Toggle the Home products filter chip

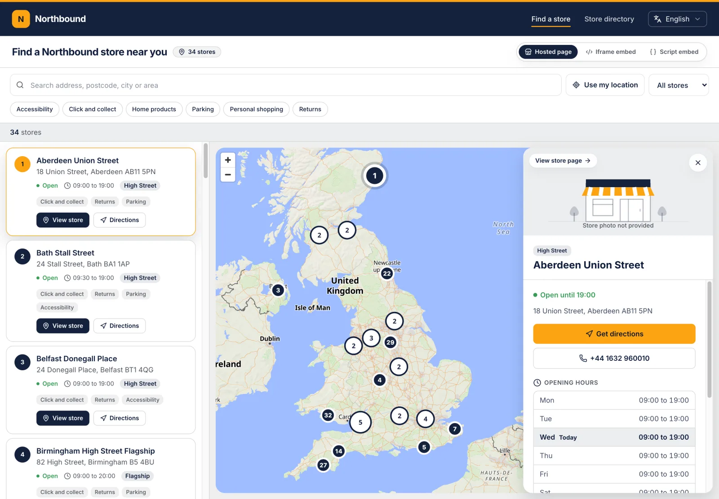click(154, 109)
